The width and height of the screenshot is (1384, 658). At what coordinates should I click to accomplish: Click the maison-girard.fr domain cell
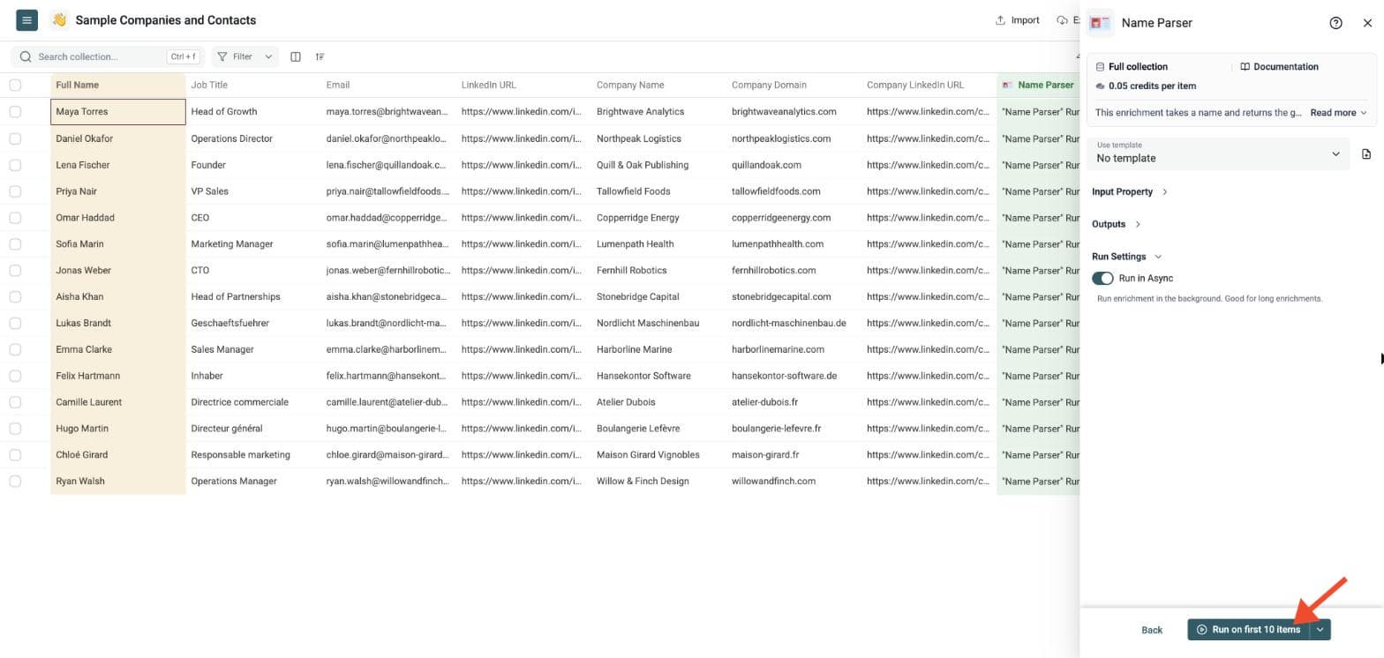(794, 454)
